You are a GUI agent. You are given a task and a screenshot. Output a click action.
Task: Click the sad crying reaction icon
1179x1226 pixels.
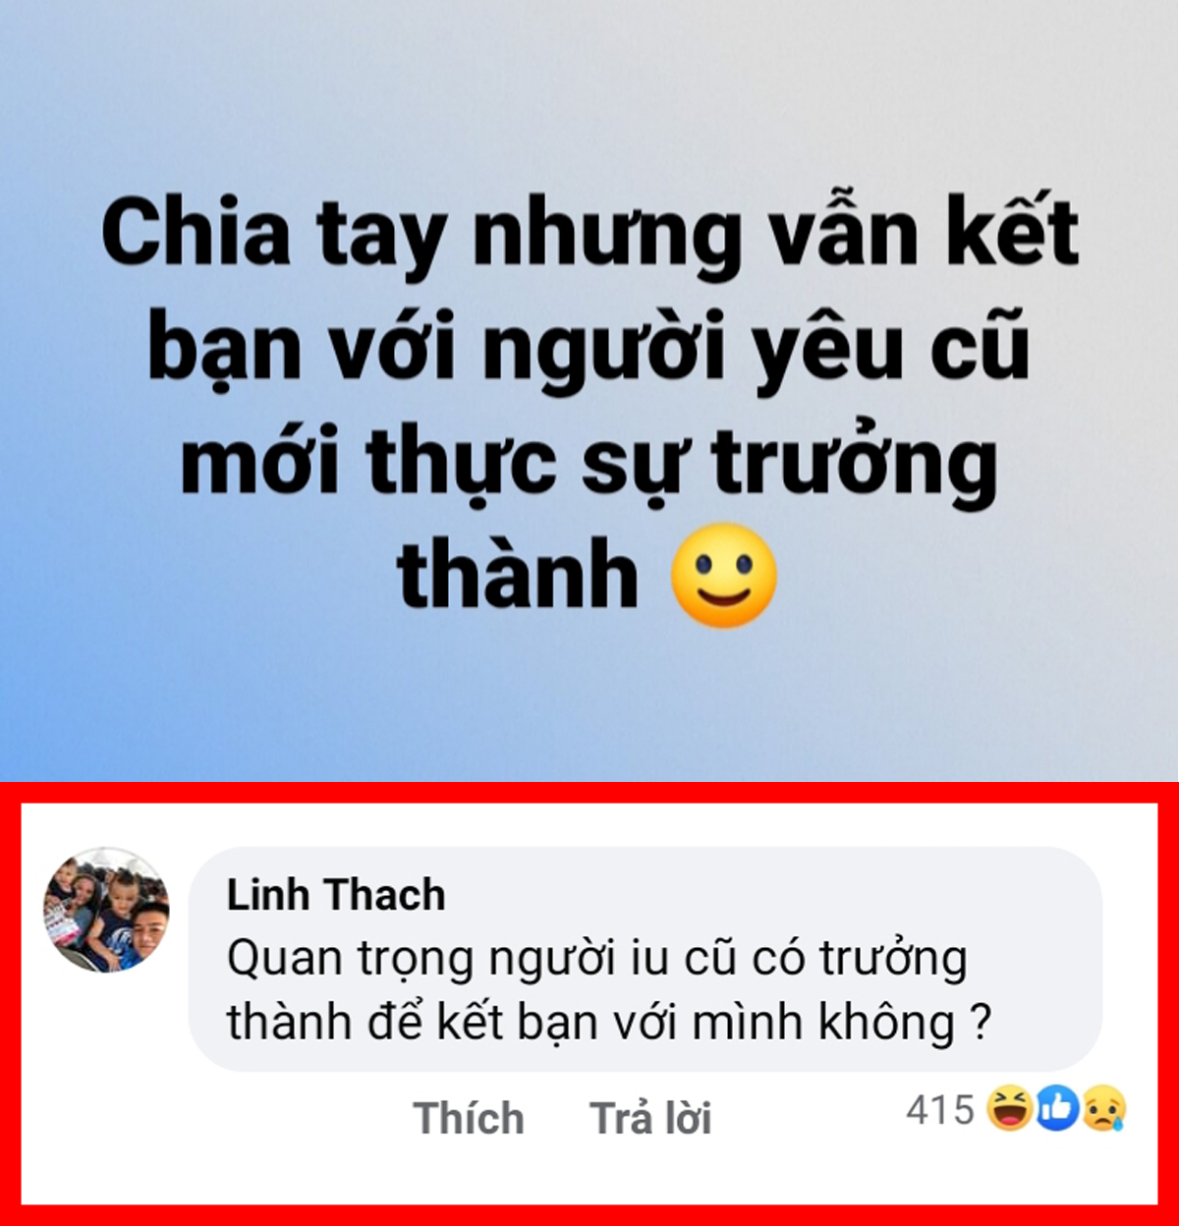click(x=1102, y=1109)
